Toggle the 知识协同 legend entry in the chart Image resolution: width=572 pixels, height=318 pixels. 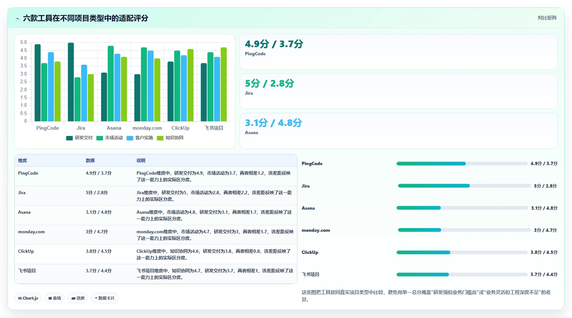point(170,138)
